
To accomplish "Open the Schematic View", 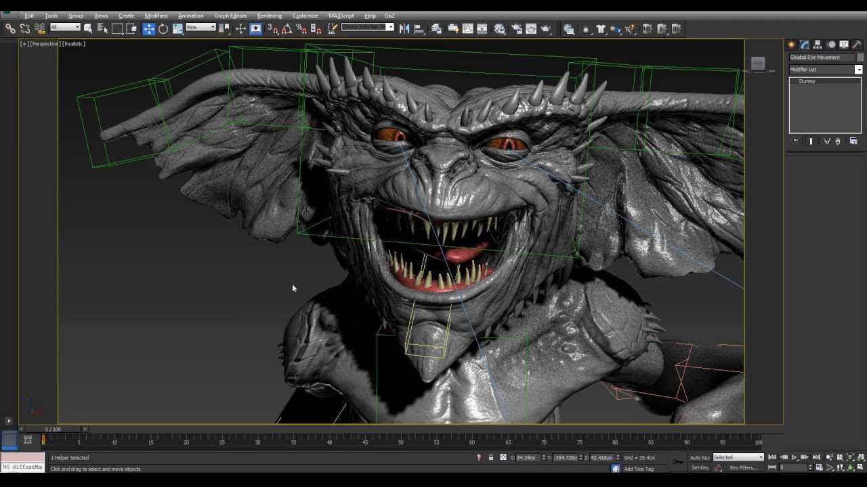I will tap(482, 28).
